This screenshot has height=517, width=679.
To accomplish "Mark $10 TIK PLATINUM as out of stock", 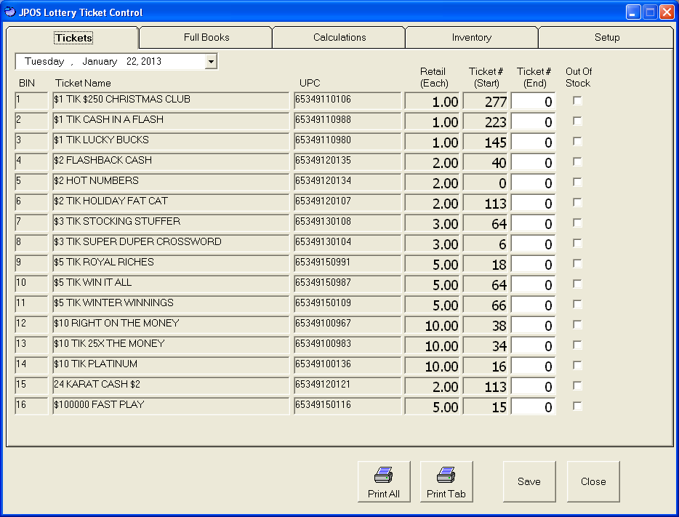I will (x=577, y=365).
